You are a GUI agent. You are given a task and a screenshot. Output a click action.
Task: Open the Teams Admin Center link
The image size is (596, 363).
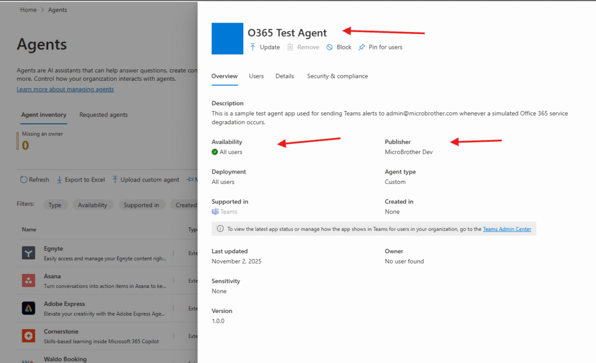[506, 229]
